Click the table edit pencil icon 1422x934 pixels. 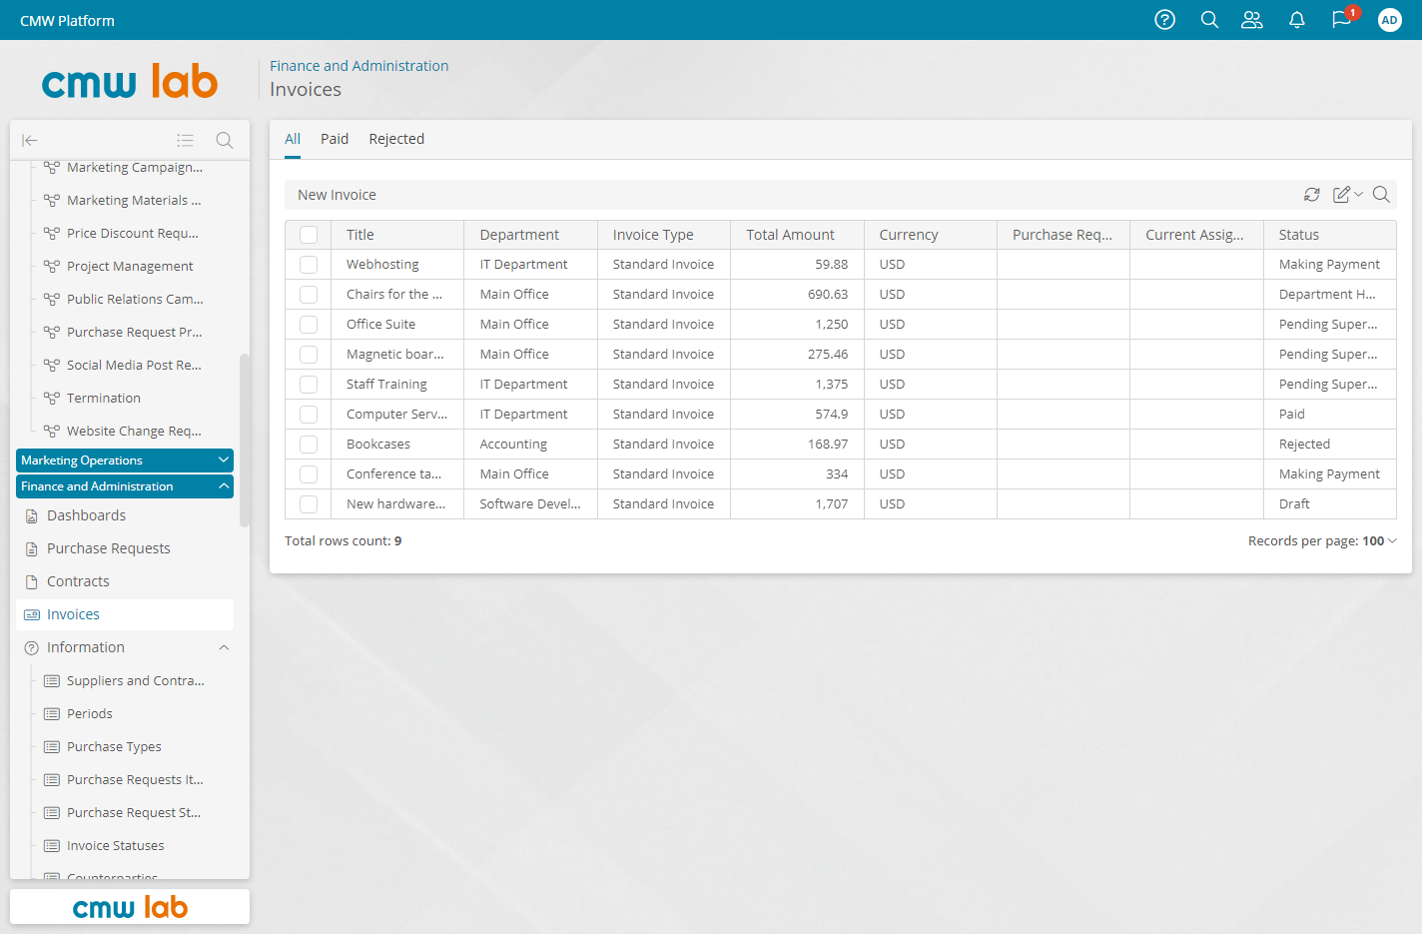pyautogui.click(x=1342, y=195)
